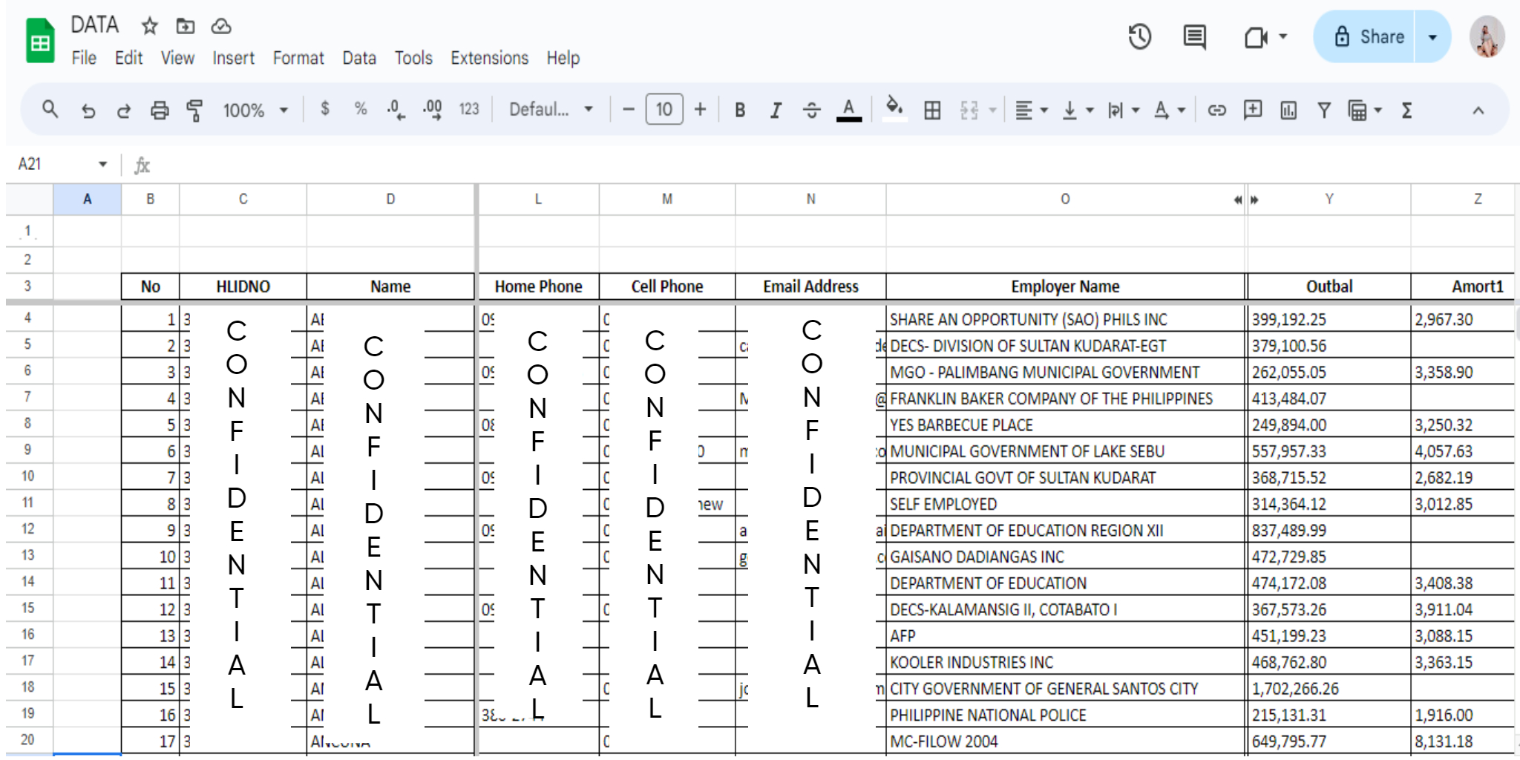Open the zoom level dropdown
The width and height of the screenshot is (1520, 760).
[x=256, y=111]
